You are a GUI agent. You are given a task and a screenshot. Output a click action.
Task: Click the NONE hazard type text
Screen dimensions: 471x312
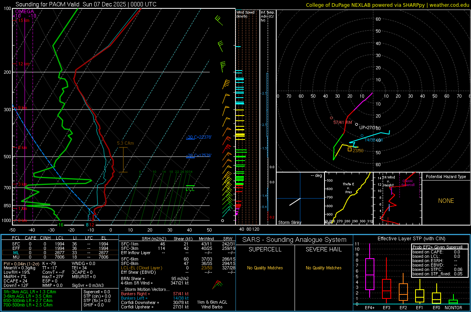pyautogui.click(x=446, y=201)
